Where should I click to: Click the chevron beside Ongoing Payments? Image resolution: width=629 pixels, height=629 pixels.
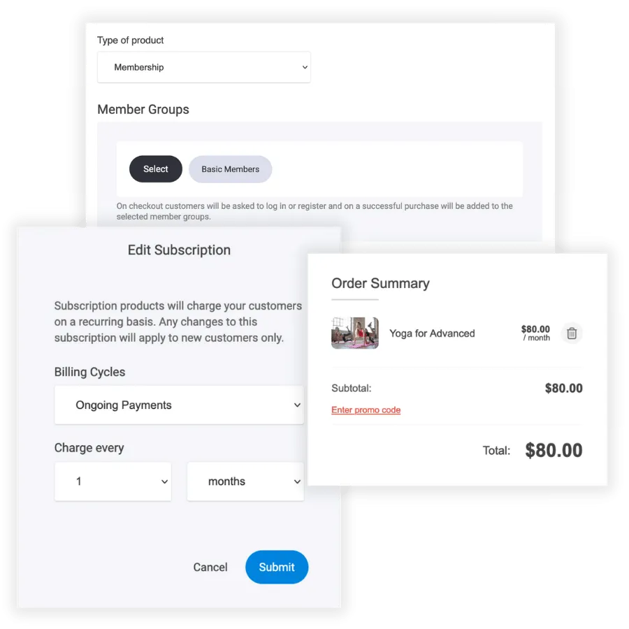pyautogui.click(x=297, y=405)
